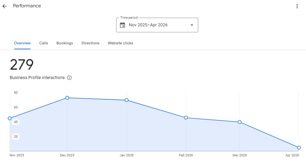Image resolution: width=306 pixels, height=161 pixels.
Task: Click the calendar icon in Time period
Action: coord(122,25)
